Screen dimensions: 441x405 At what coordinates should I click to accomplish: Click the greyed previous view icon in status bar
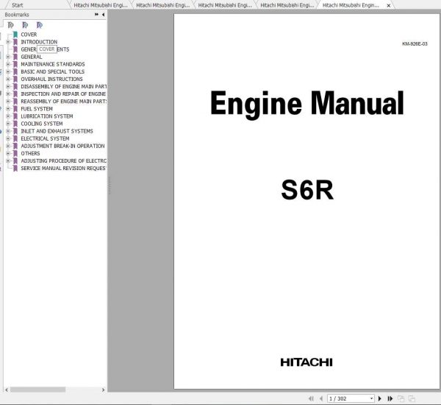tap(401, 398)
